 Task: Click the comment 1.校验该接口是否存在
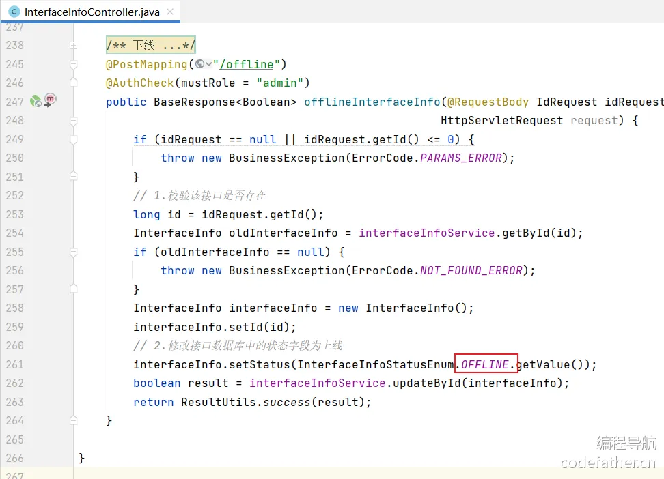tap(199, 196)
